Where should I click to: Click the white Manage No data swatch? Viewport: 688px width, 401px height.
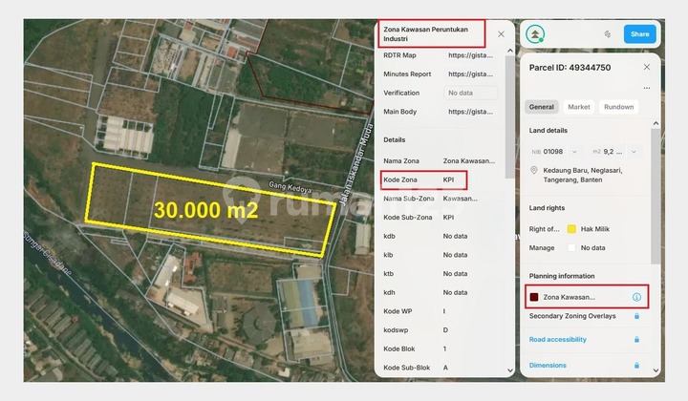point(571,247)
